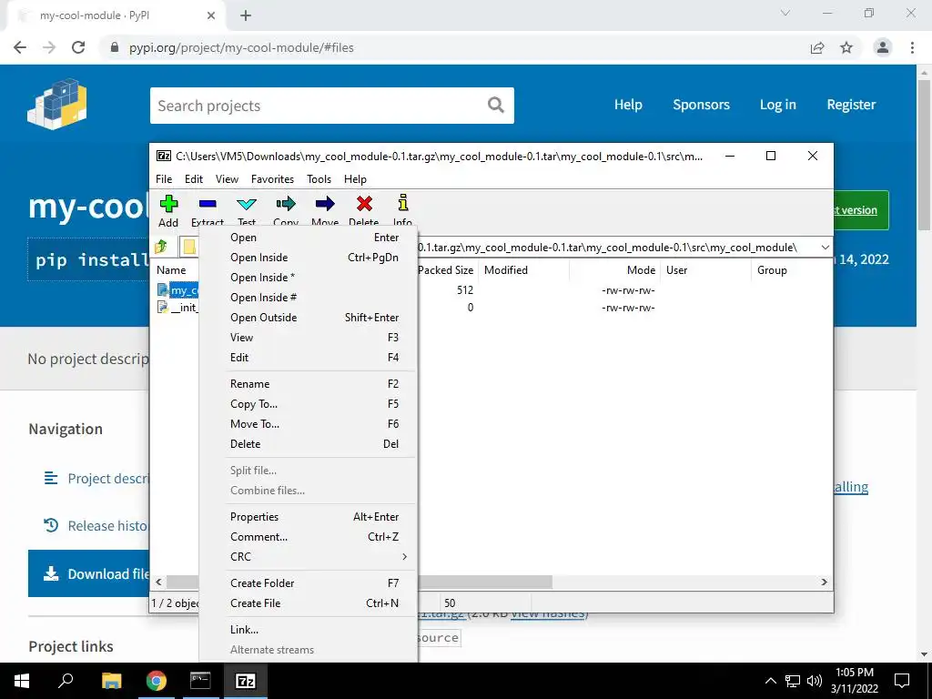Choose Move To... from the context menu
Image resolution: width=932 pixels, height=699 pixels.
click(x=309, y=424)
